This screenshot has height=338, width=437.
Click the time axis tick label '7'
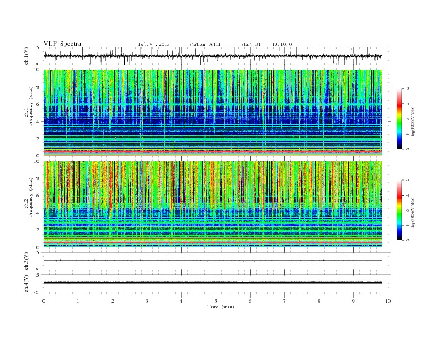(285, 301)
